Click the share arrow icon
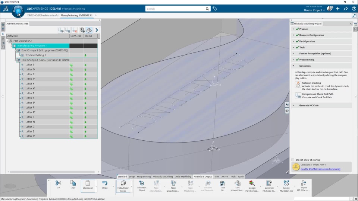This screenshot has height=201, width=358. point(346,9)
